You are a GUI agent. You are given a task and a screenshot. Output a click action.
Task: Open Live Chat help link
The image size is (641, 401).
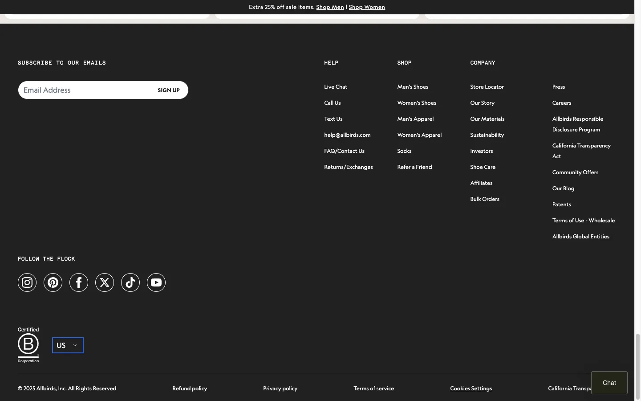pos(336,87)
